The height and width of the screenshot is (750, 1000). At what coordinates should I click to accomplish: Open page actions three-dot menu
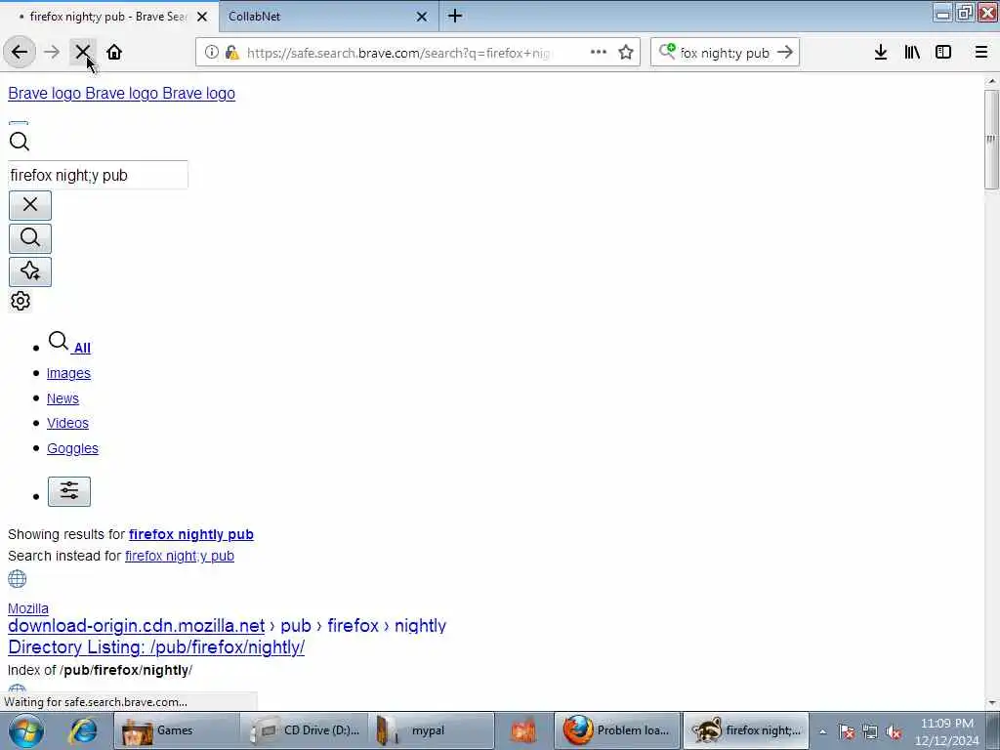pyautogui.click(x=599, y=53)
